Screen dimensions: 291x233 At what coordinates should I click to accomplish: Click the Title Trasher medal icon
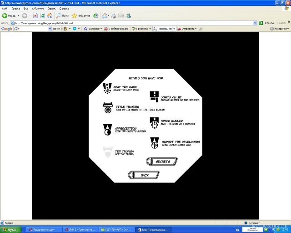108,108
